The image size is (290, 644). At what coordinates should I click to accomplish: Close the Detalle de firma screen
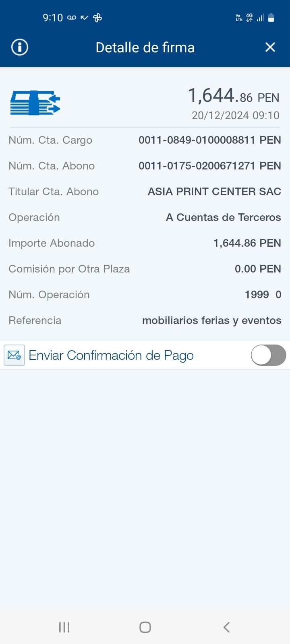(x=270, y=47)
